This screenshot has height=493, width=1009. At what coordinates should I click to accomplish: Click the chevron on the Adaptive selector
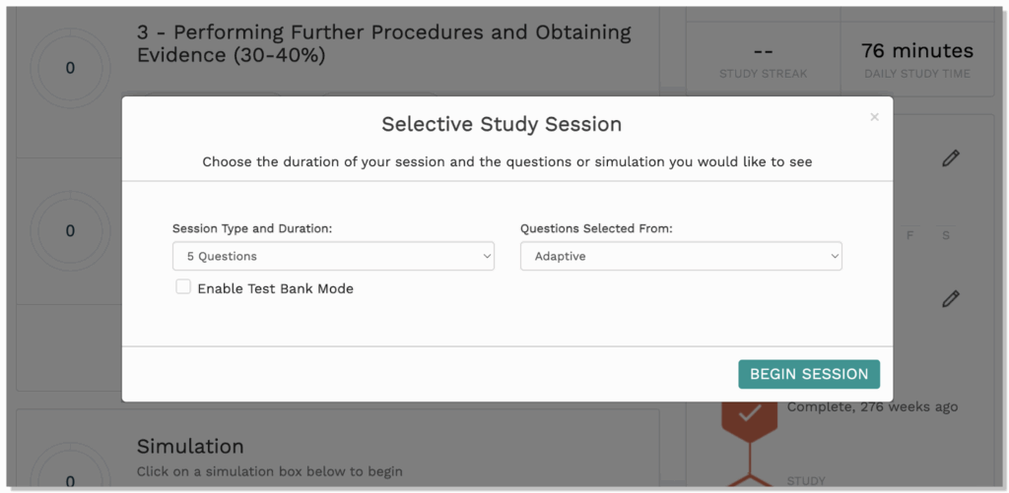tap(835, 256)
